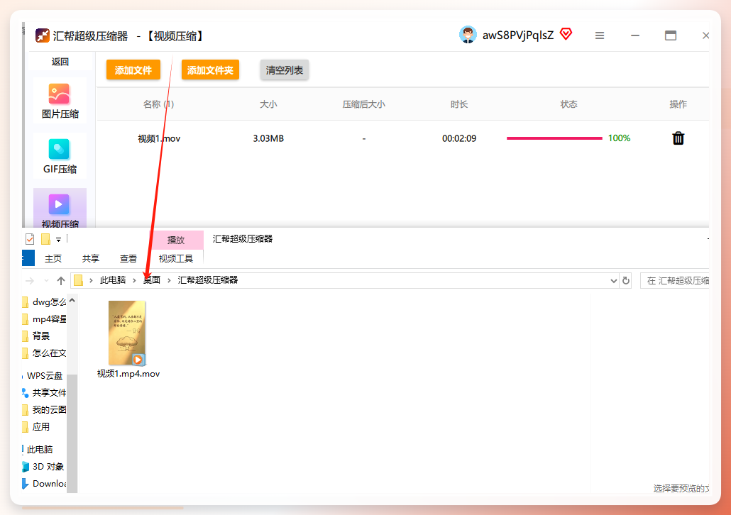The image size is (731, 515).
Task: Click the navigation pane scroll-up arrow
Action: (x=72, y=301)
